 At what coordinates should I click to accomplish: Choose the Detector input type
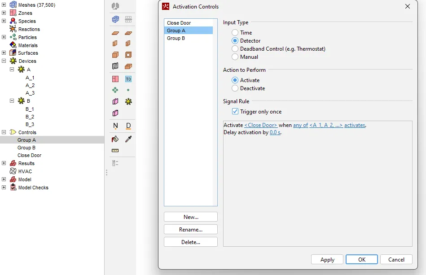(235, 41)
